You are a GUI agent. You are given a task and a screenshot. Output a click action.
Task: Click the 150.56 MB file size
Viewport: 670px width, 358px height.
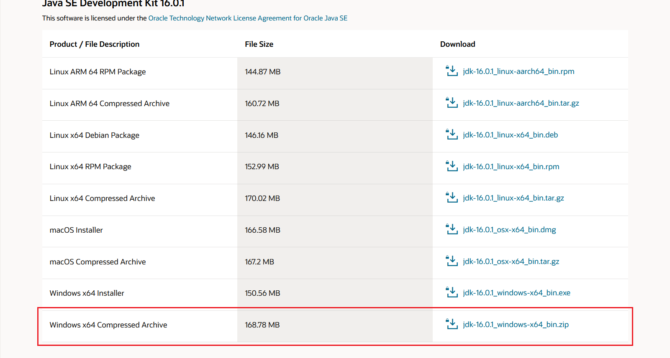point(263,293)
